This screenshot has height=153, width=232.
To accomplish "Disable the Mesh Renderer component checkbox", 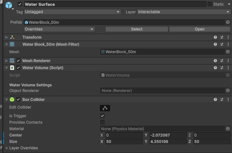I will click(18, 61).
